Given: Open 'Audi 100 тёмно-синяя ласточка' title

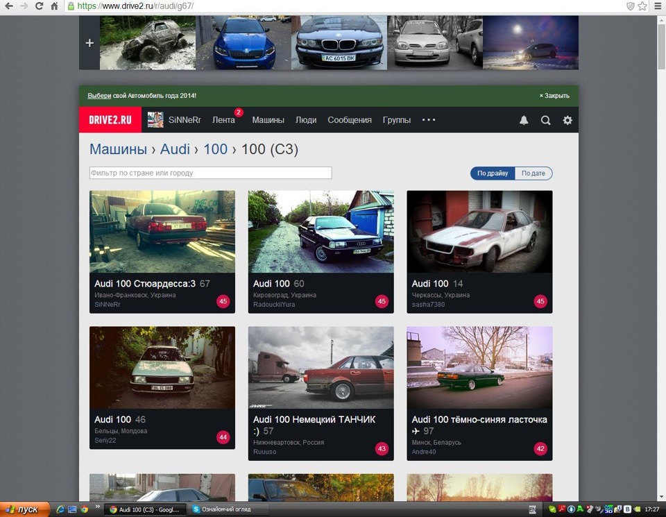Looking at the screenshot, I should pos(479,425).
